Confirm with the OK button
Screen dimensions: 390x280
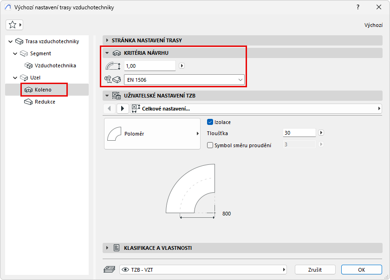pos(361,270)
